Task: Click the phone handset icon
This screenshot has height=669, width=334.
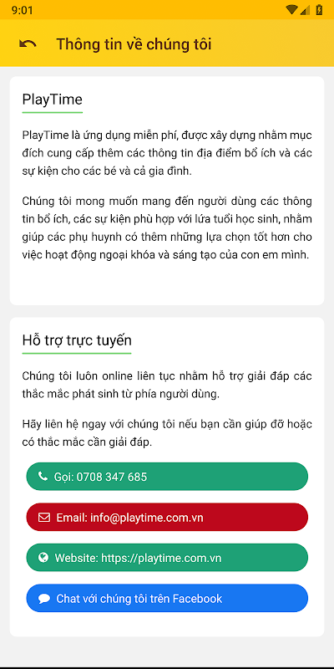Action: click(43, 476)
